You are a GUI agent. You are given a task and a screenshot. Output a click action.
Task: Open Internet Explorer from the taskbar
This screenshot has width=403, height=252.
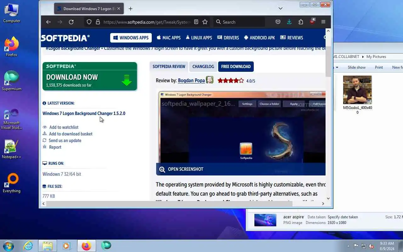click(28, 245)
